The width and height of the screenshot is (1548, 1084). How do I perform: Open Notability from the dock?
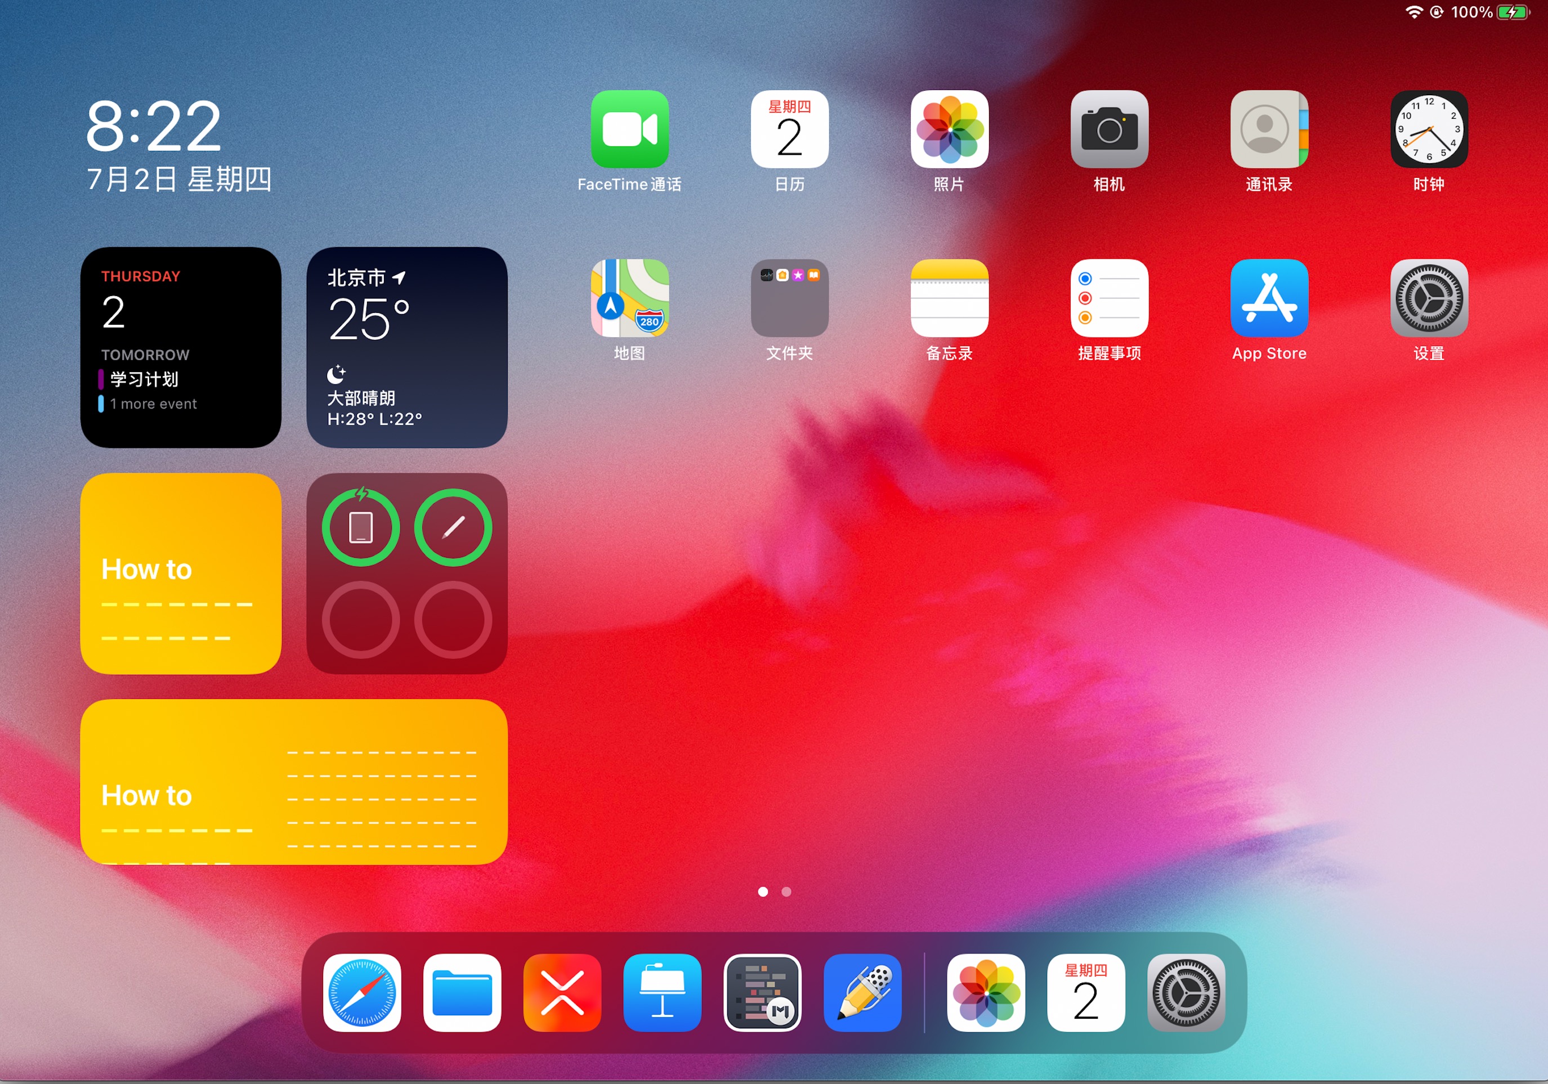pos(862,992)
